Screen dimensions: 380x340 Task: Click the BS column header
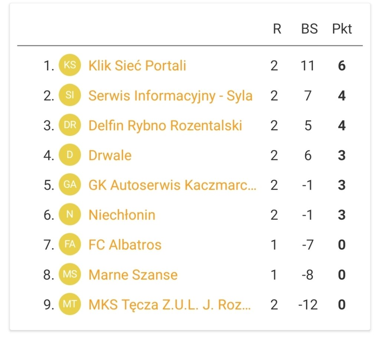(309, 29)
